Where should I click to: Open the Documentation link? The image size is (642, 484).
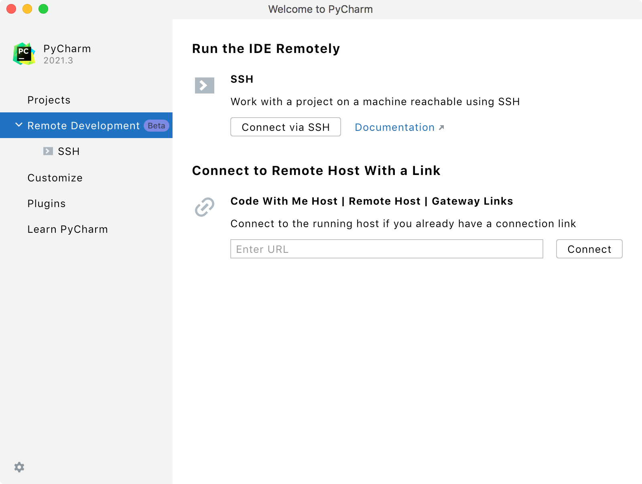tap(394, 127)
